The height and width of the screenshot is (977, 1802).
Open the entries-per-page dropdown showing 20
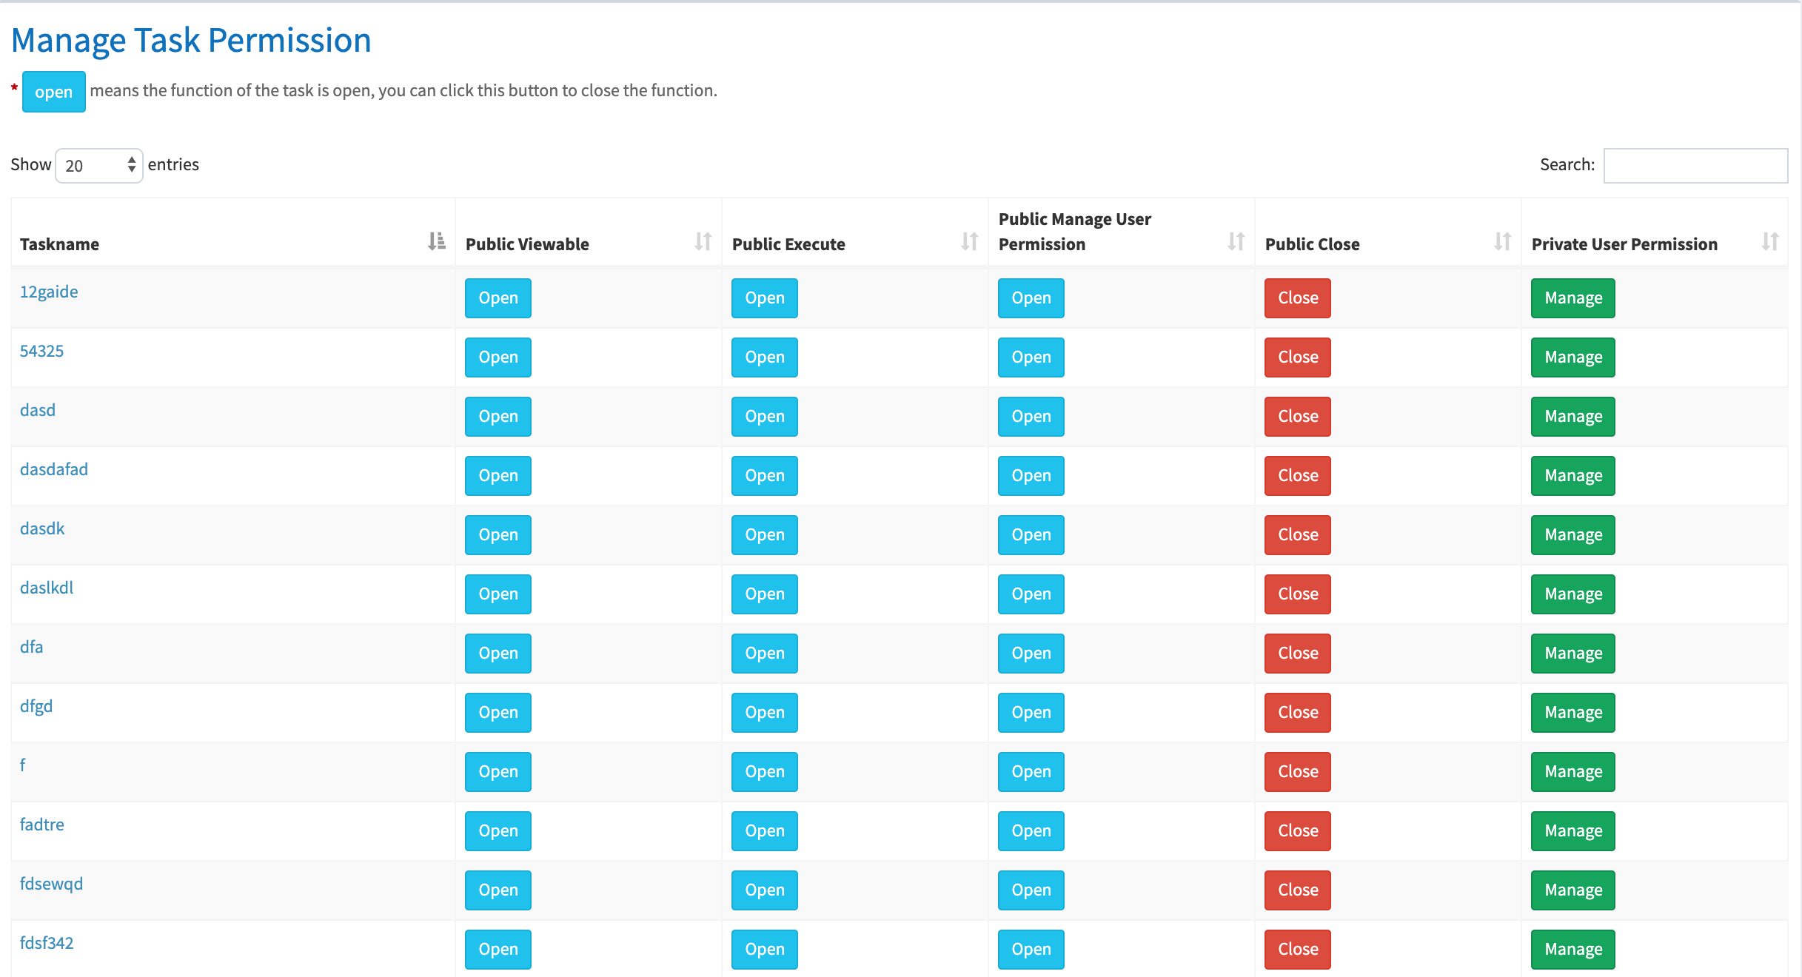click(99, 165)
